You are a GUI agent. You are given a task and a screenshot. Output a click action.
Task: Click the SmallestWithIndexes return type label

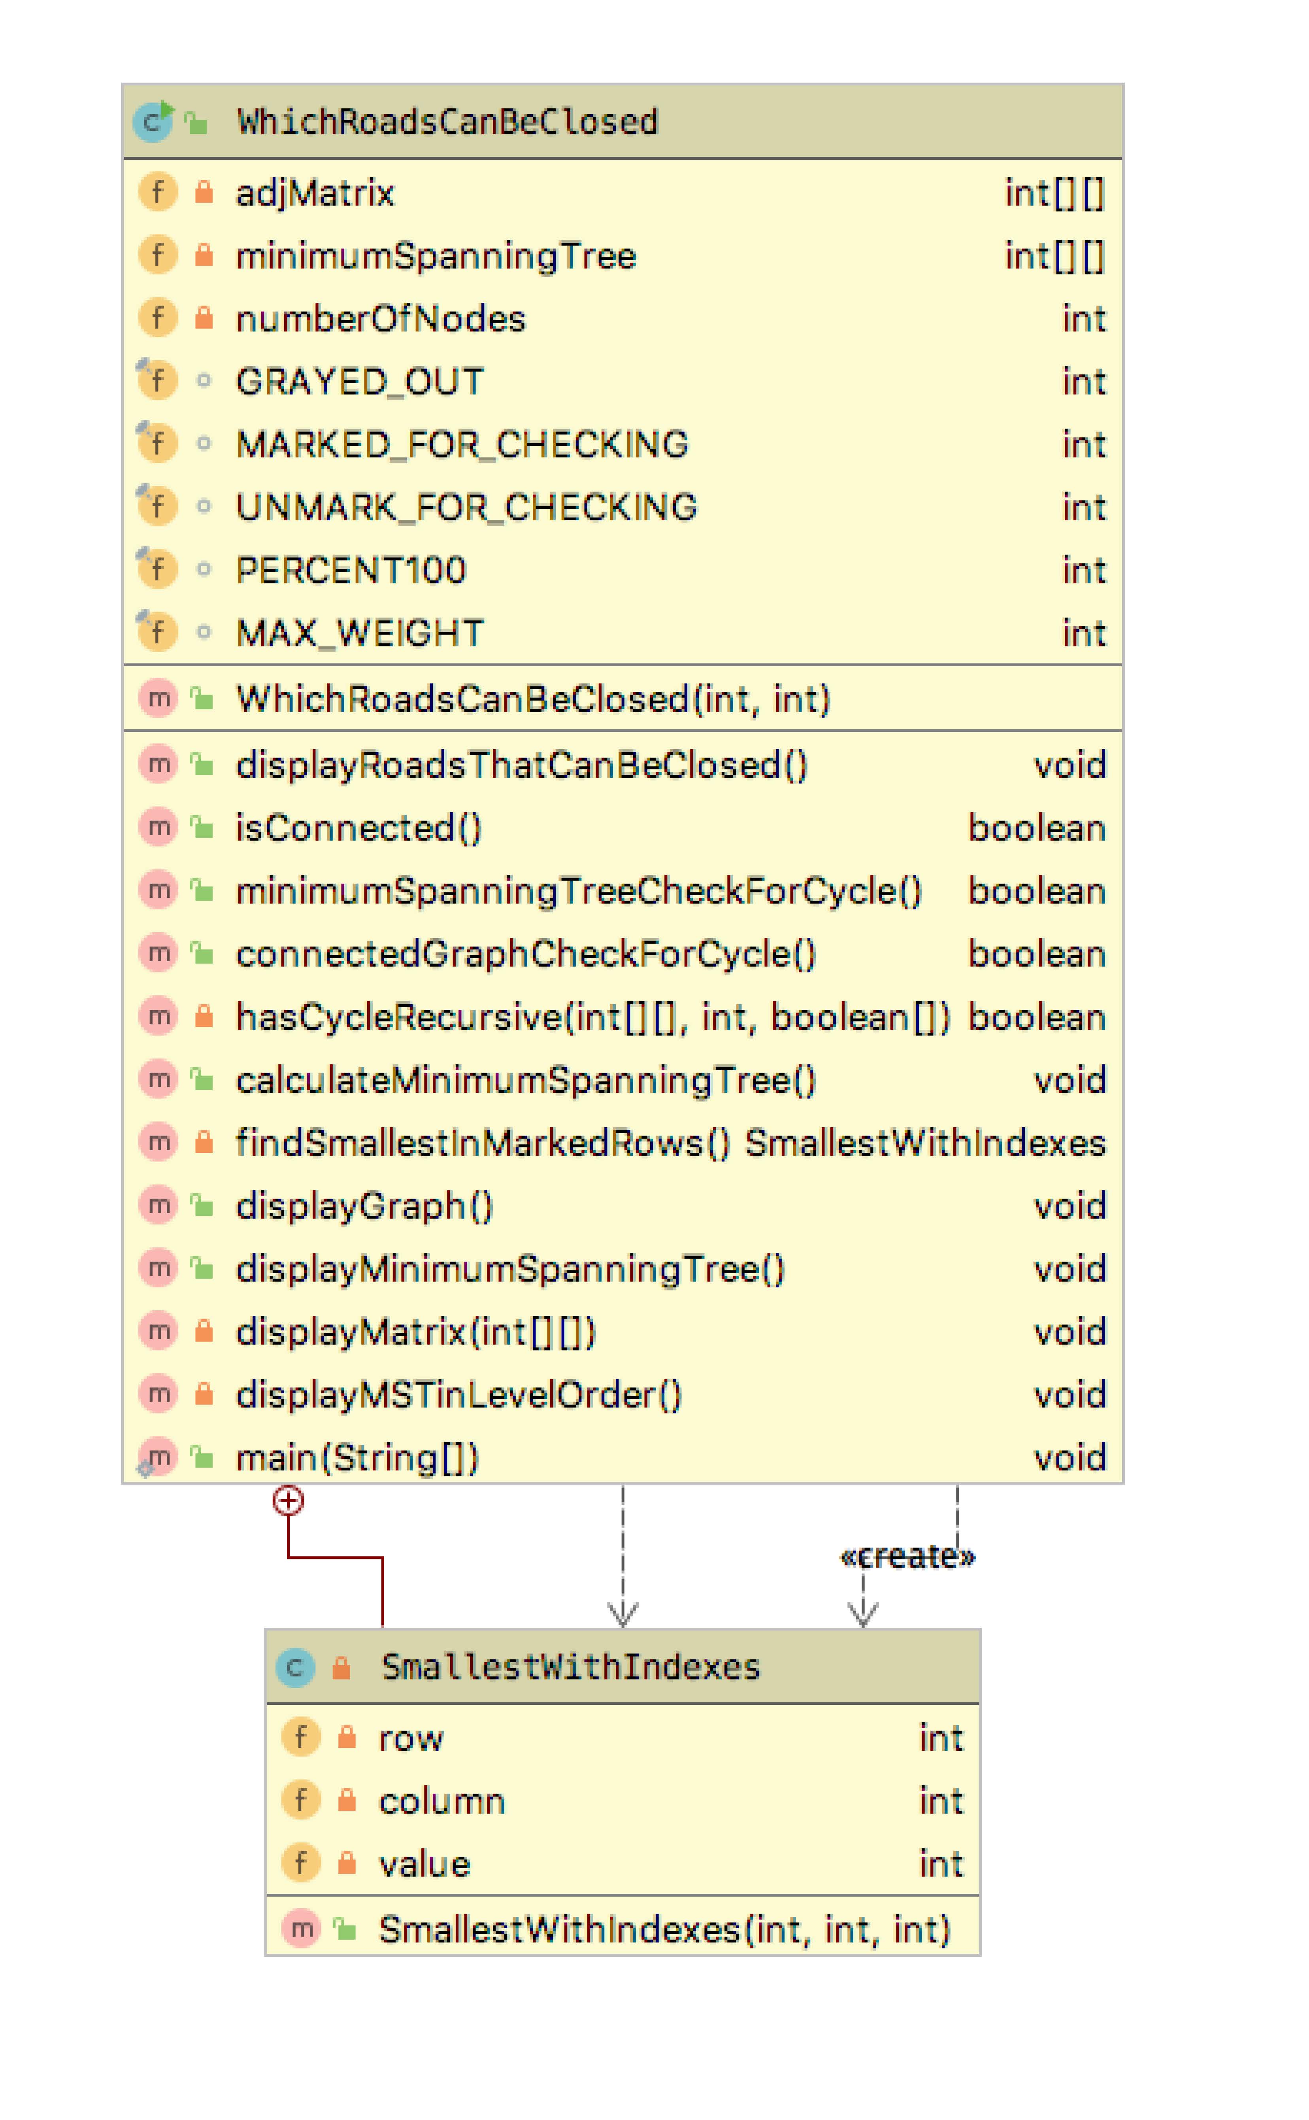pyautogui.click(x=924, y=1143)
